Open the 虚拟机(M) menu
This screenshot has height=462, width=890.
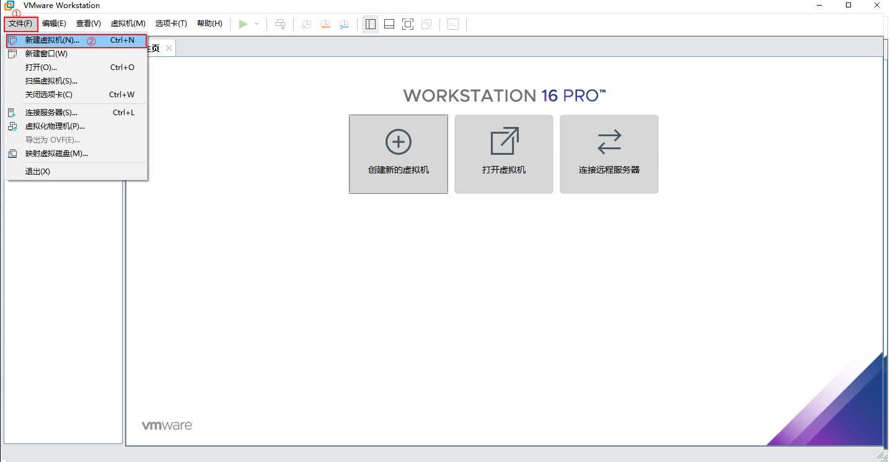(128, 24)
